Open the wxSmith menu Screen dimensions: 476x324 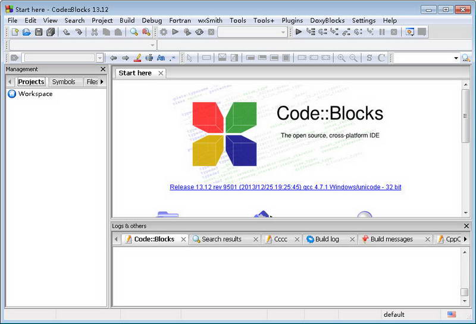(x=210, y=20)
